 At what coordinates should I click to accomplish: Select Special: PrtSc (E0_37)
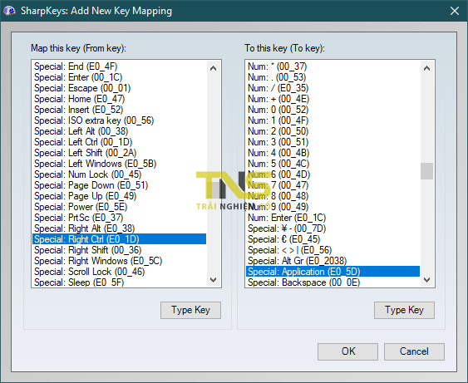click(119, 218)
